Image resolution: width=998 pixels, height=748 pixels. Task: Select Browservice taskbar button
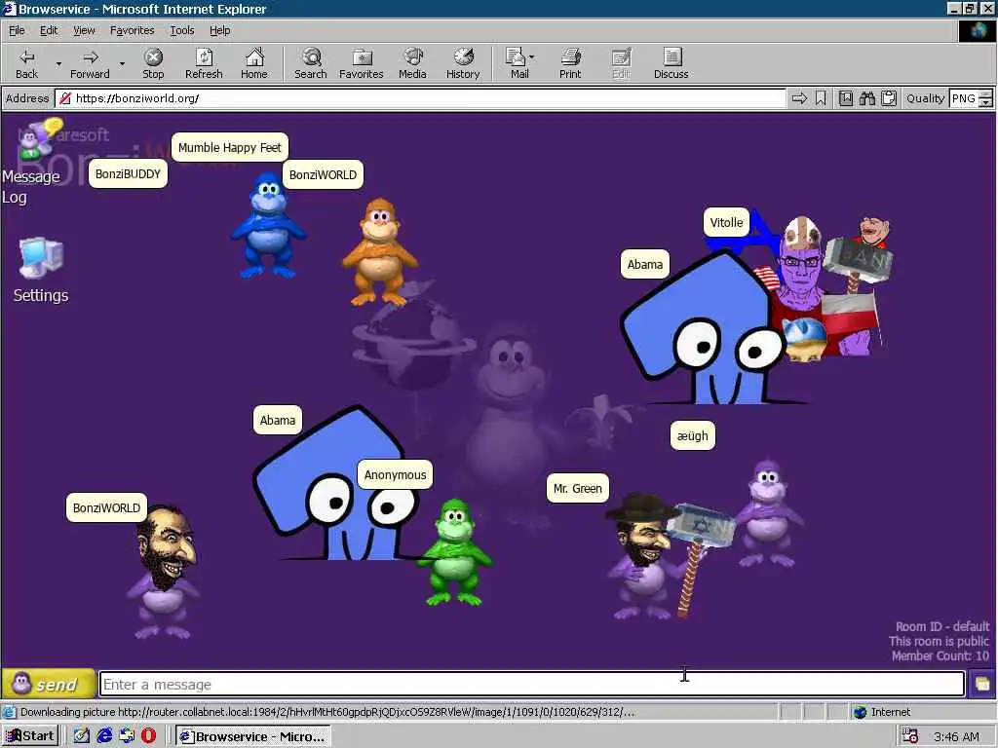coord(253,736)
